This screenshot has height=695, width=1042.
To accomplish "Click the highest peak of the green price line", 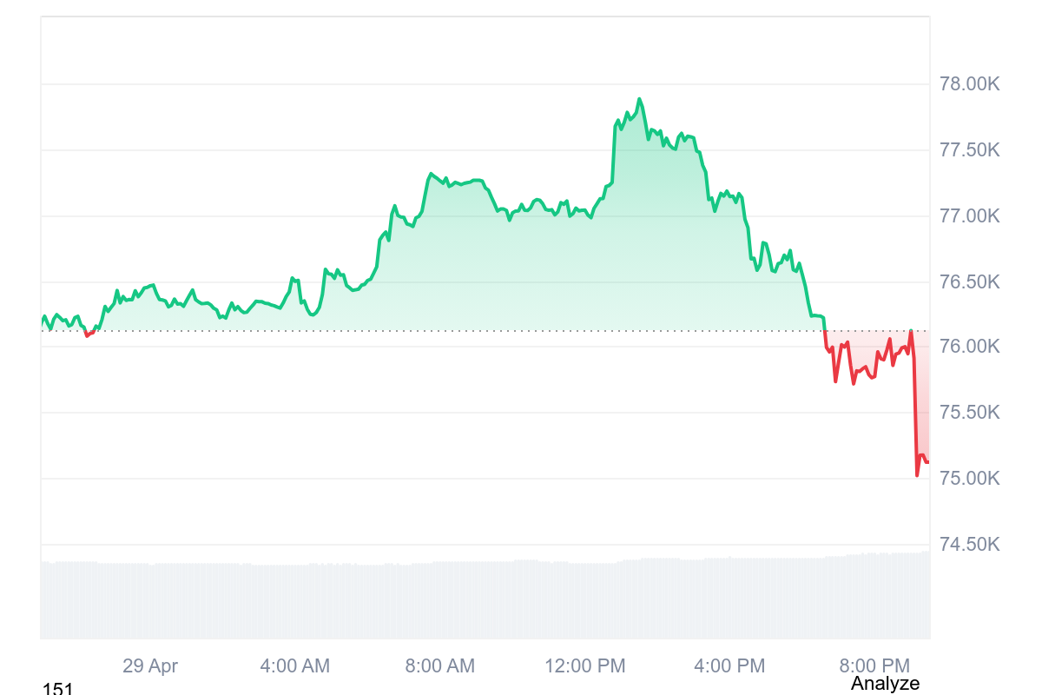I will click(x=639, y=99).
